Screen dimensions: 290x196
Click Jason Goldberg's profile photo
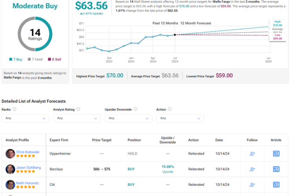[x=10, y=169]
